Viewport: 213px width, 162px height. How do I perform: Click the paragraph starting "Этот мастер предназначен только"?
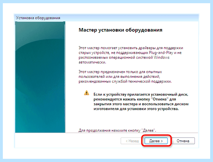(125, 76)
